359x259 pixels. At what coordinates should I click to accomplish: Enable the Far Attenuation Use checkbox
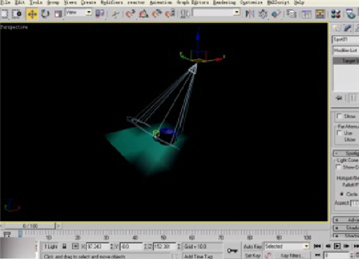coord(339,132)
